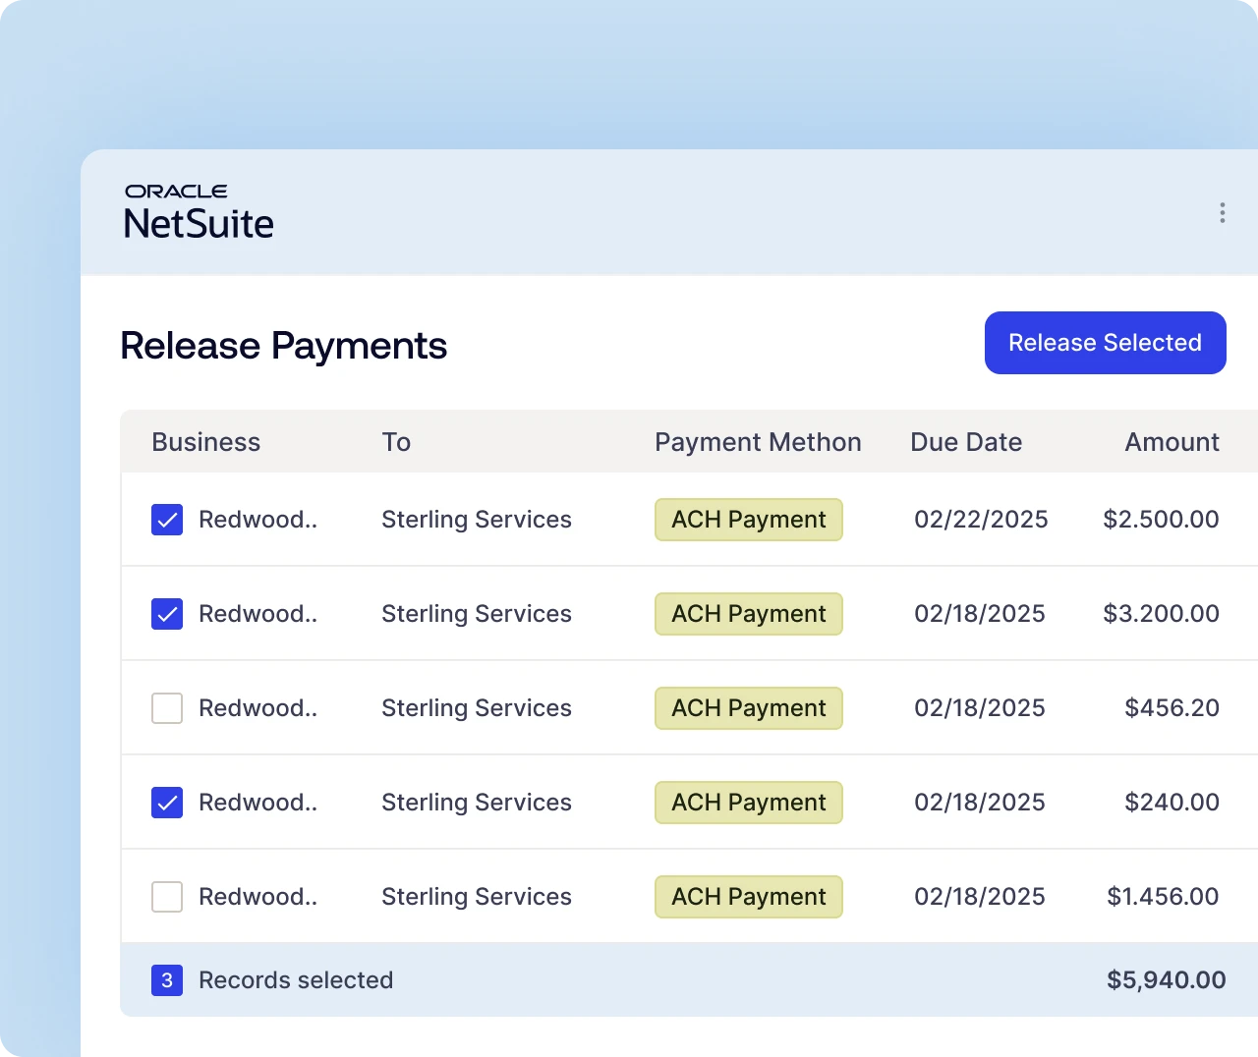Image resolution: width=1258 pixels, height=1057 pixels.
Task: Uncheck the $2.500.00 payment row checkbox
Action: 167,520
